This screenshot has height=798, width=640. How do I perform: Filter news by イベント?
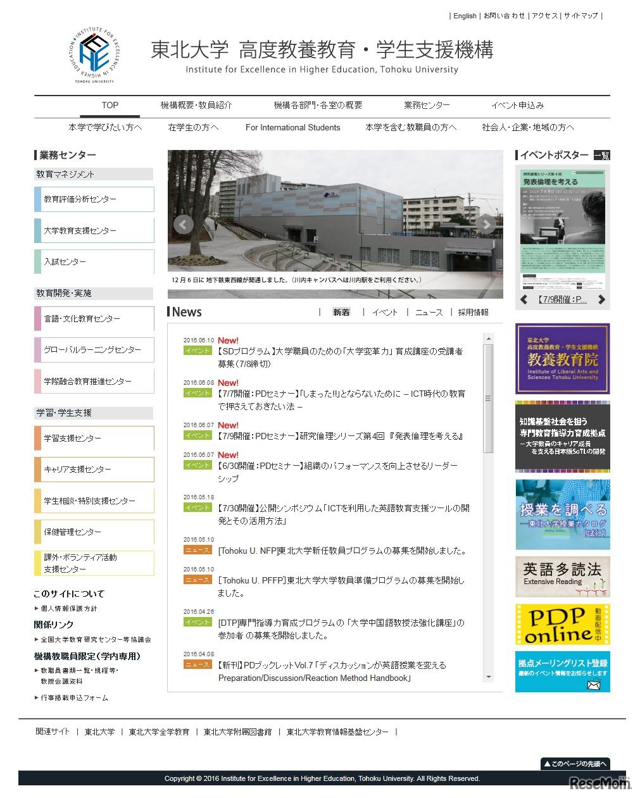coord(385,312)
